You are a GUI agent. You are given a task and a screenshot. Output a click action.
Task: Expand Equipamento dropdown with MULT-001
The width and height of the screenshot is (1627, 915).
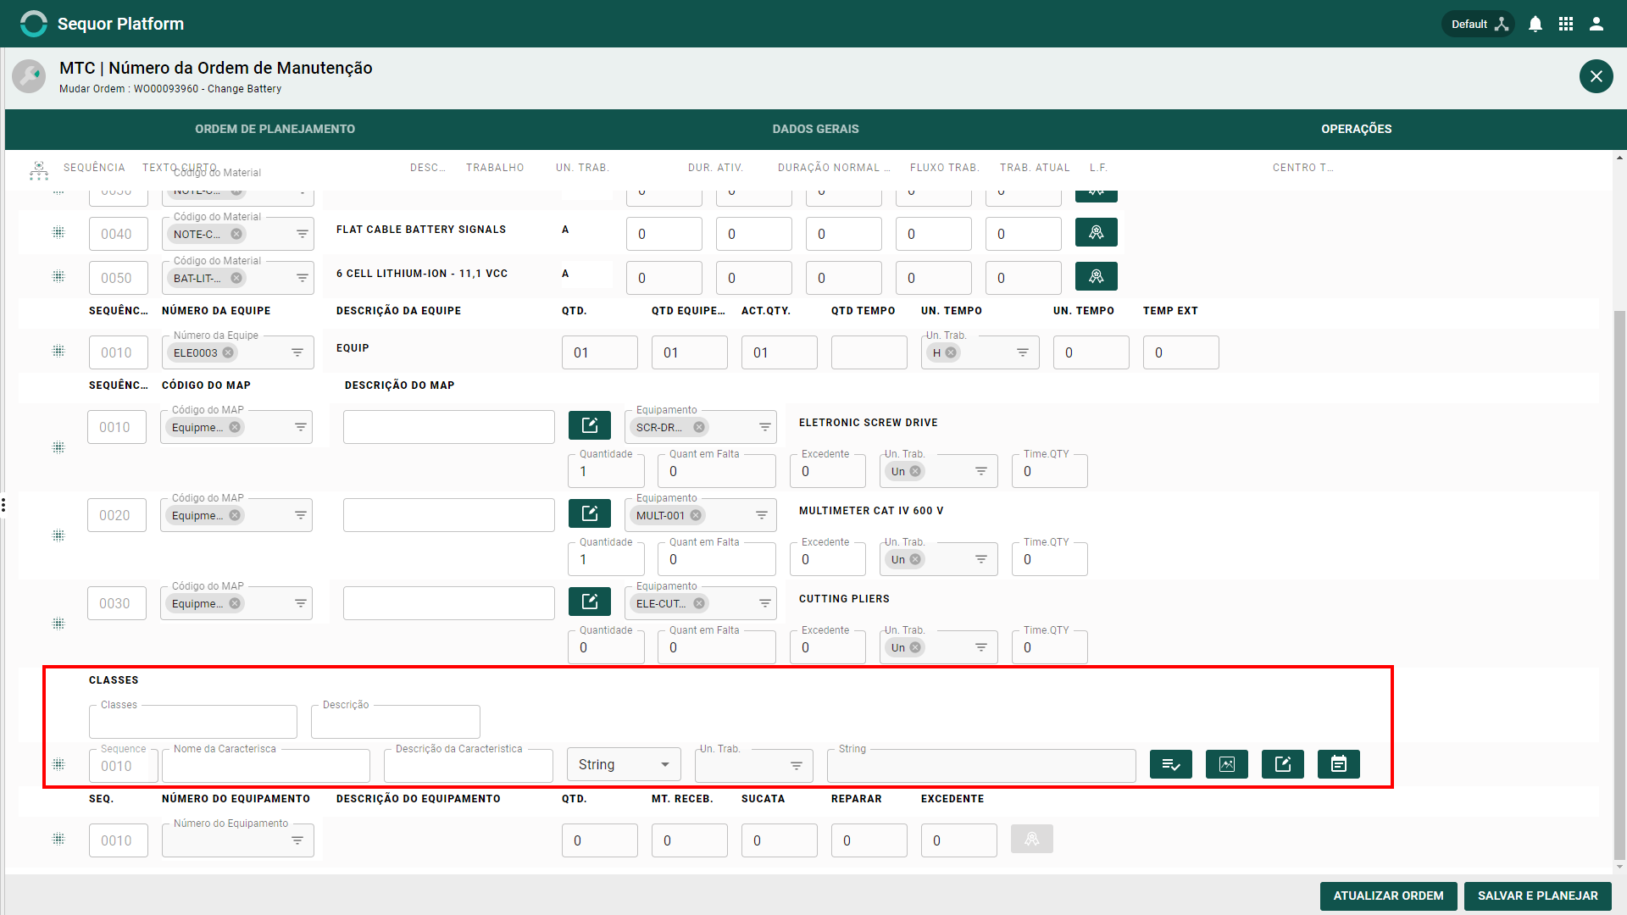[762, 515]
